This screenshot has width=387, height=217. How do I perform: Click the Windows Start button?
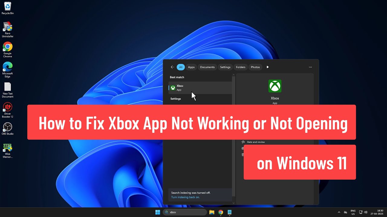158,212
